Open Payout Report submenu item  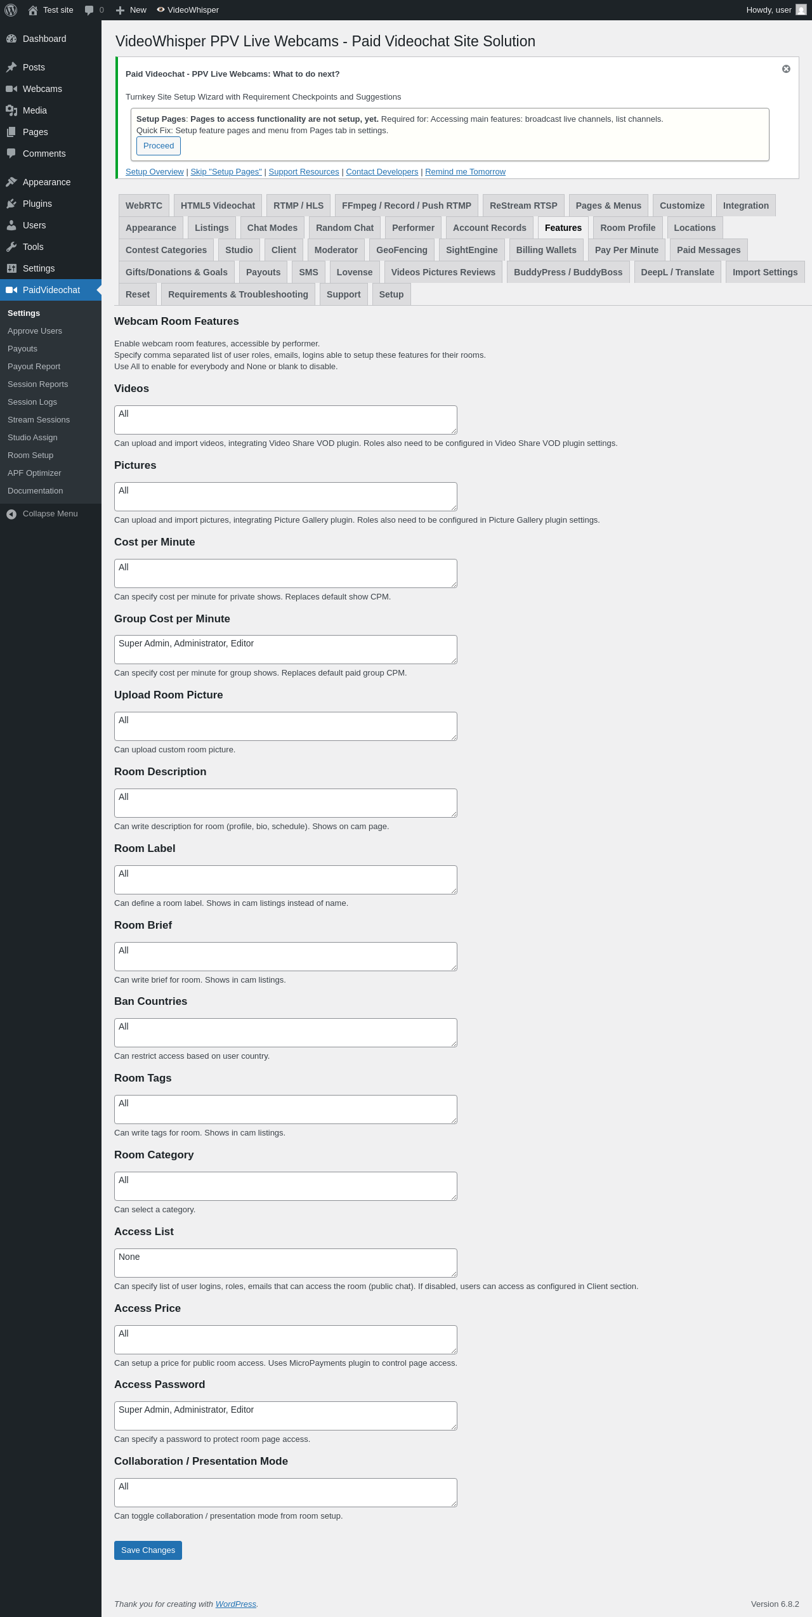(x=51, y=367)
